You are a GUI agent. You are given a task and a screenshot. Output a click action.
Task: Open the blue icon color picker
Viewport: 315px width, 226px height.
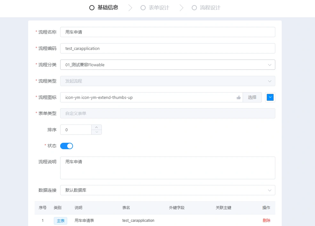point(270,97)
